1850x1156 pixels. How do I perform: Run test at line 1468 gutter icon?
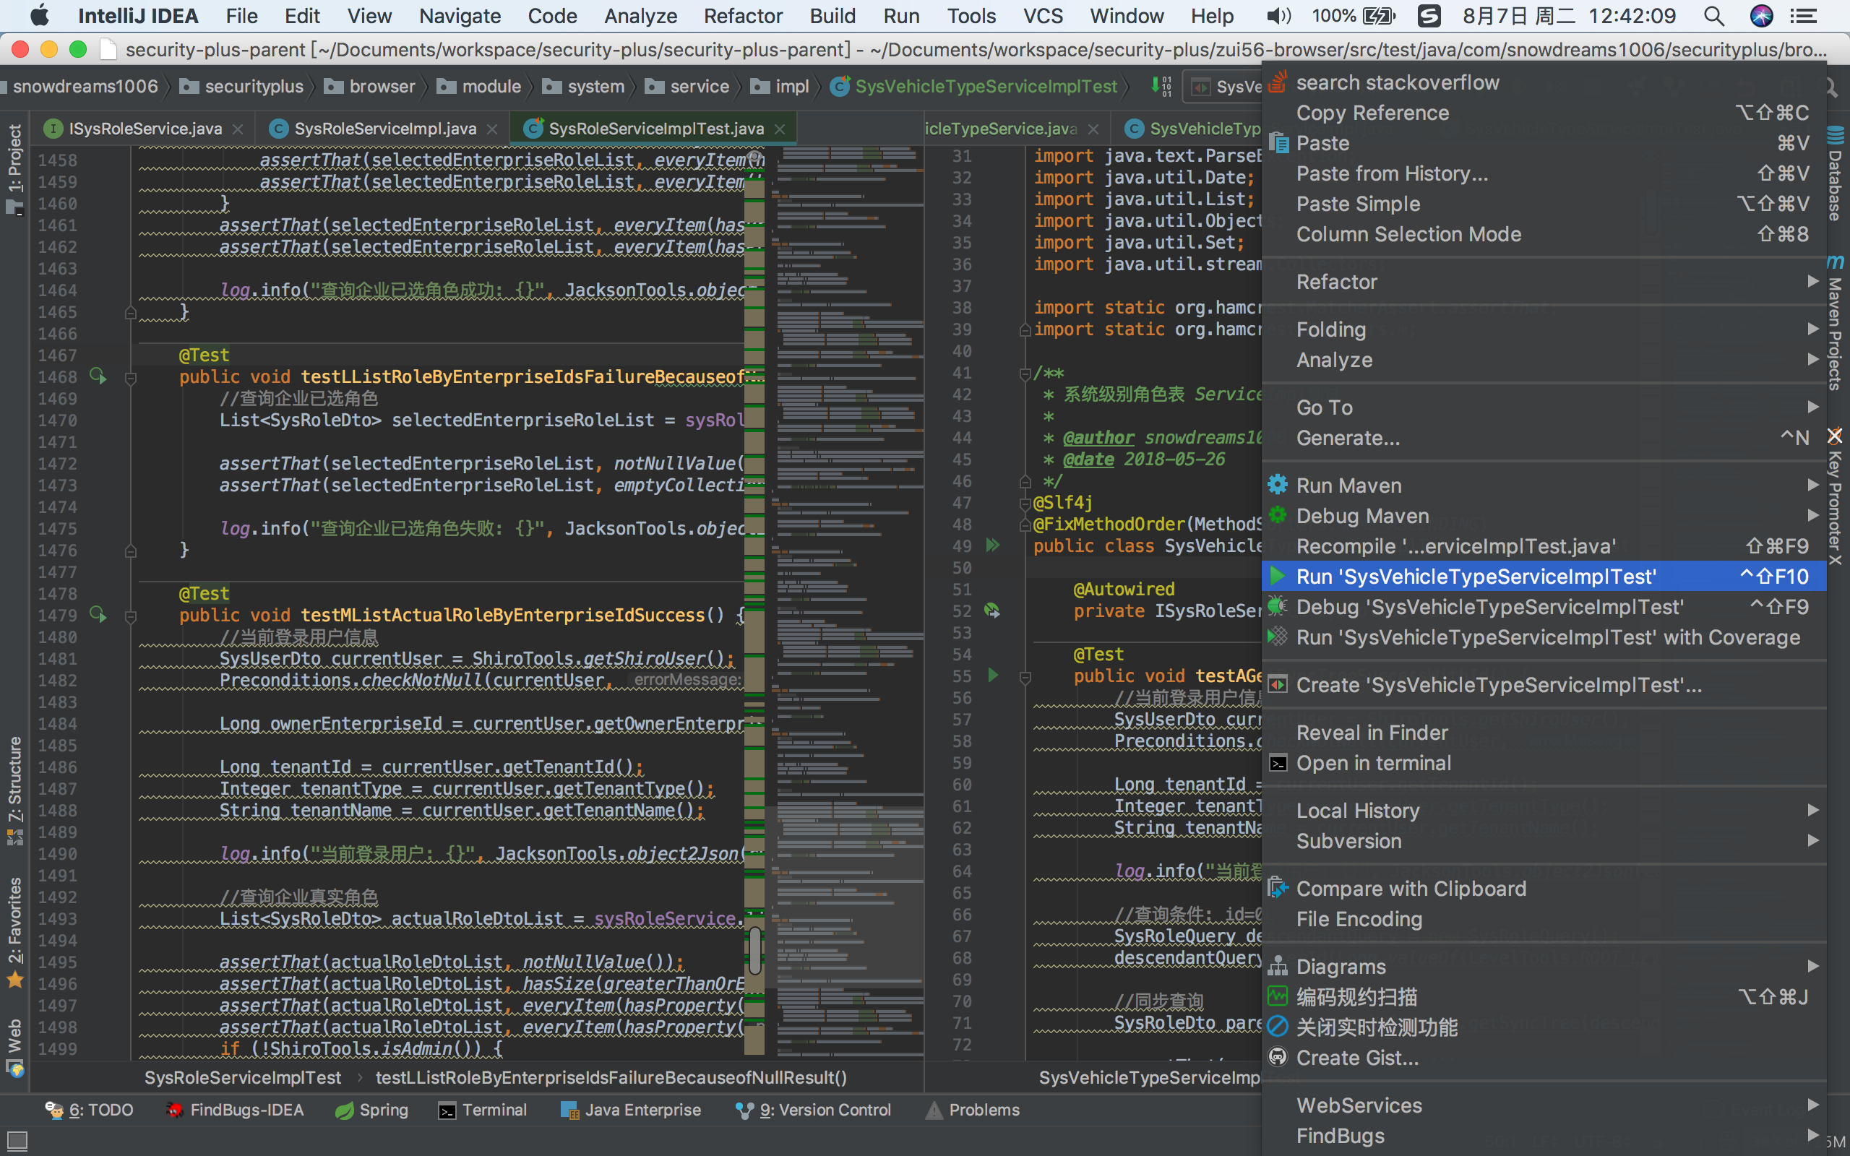pyautogui.click(x=98, y=376)
